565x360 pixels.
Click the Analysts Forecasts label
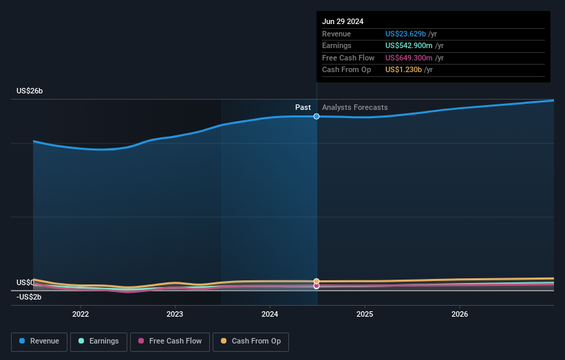tap(355, 107)
